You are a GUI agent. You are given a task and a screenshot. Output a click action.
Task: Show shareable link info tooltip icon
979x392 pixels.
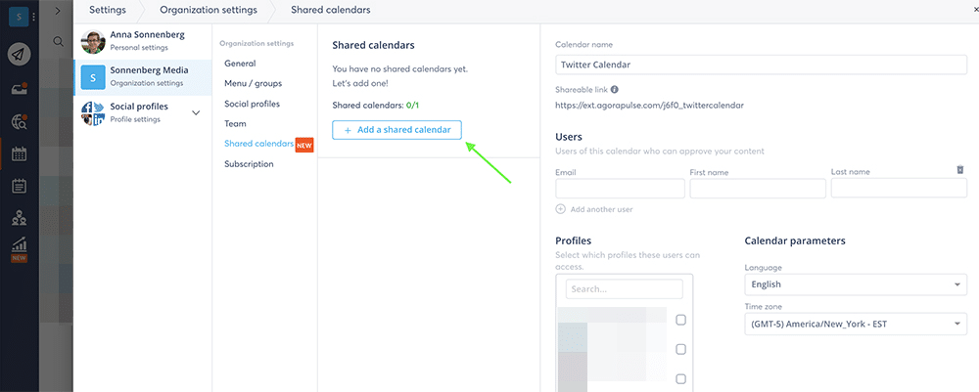(x=615, y=90)
